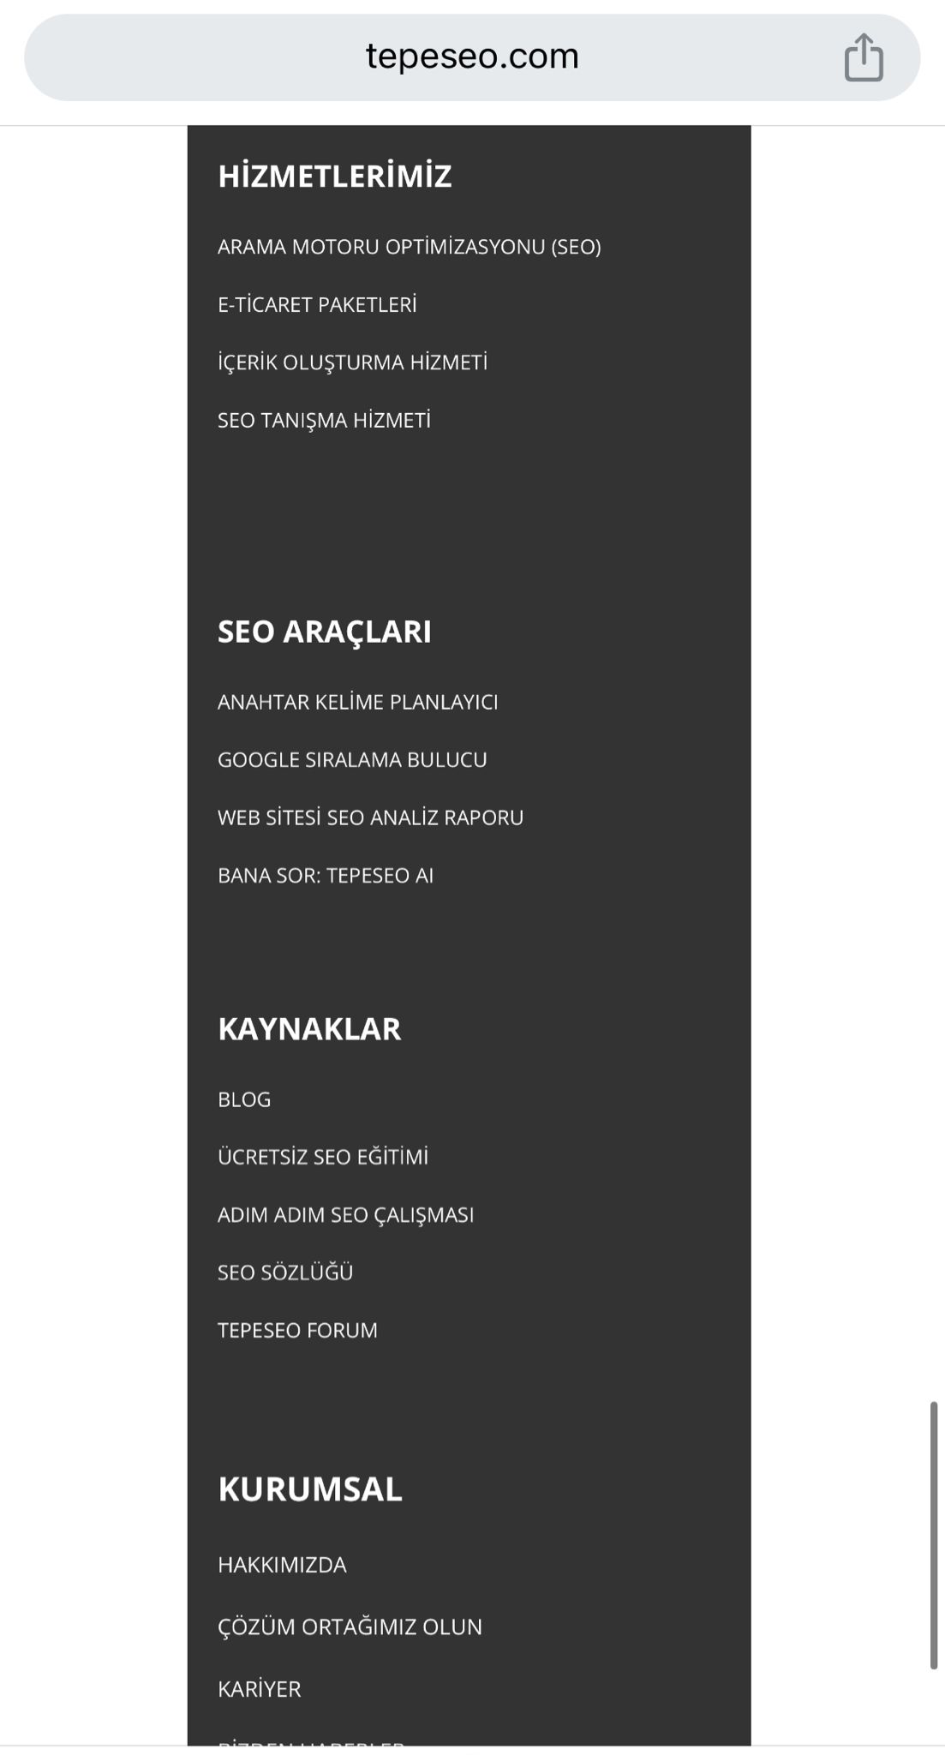This screenshot has height=1755, width=945.
Task: Tap the tepeseo.com address field
Action: 472,57
